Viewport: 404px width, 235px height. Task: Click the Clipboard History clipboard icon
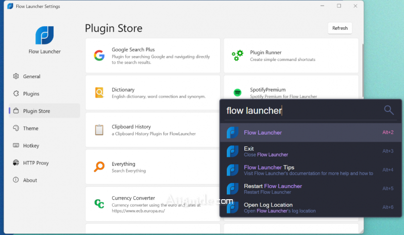(x=99, y=130)
